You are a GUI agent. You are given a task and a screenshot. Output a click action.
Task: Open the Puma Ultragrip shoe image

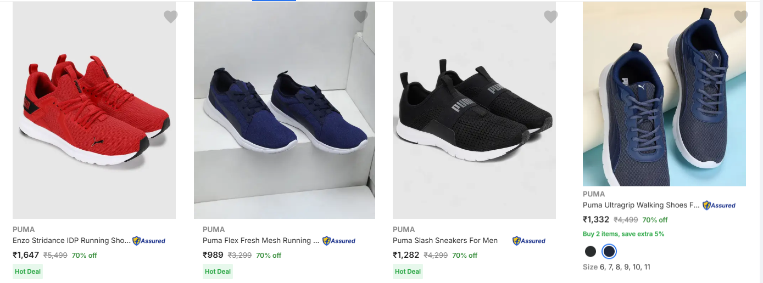[664, 94]
